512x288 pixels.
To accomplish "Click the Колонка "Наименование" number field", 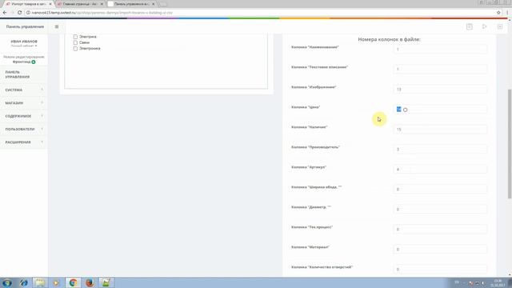I will point(440,50).
